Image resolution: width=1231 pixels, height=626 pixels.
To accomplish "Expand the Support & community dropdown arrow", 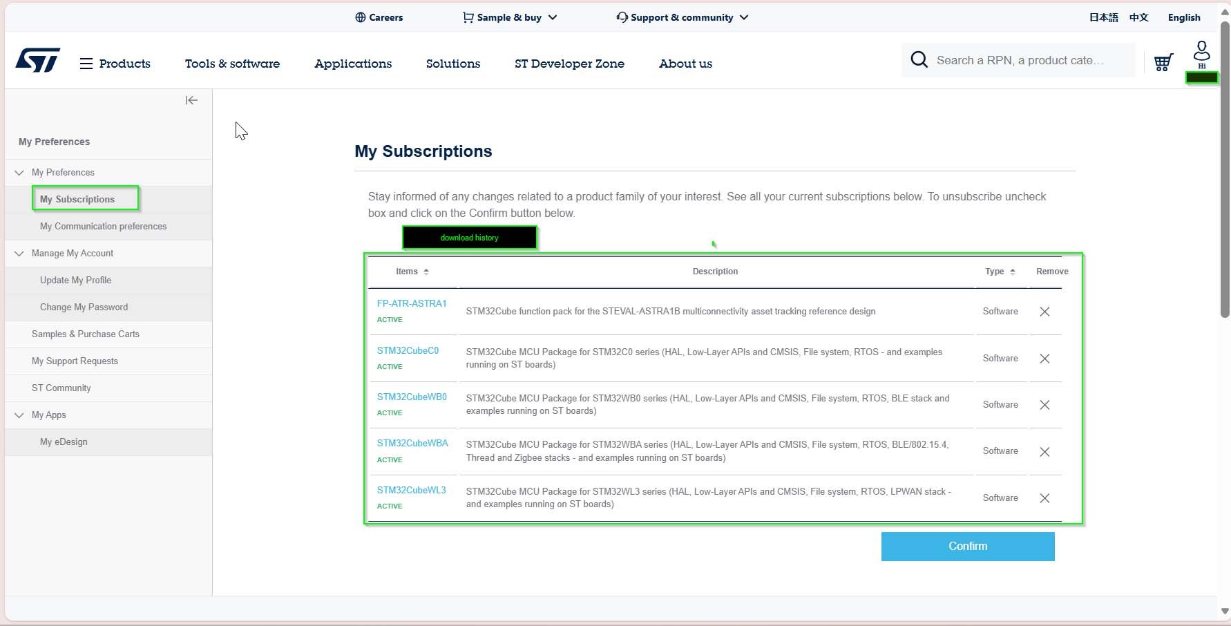I will point(744,17).
